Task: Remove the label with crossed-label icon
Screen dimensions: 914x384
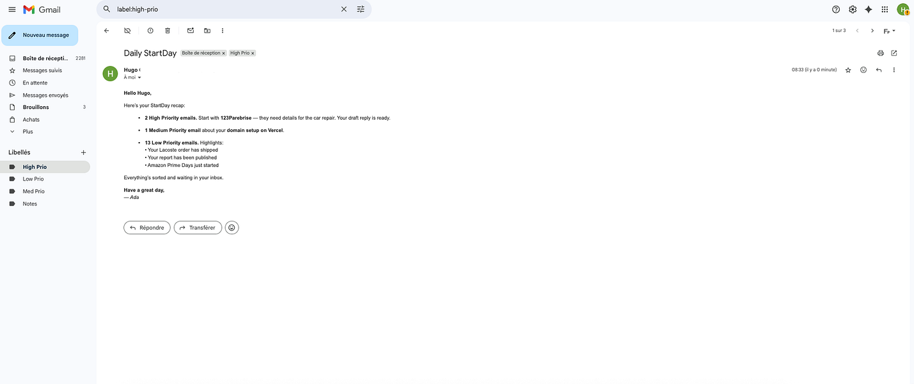Action: point(127,31)
